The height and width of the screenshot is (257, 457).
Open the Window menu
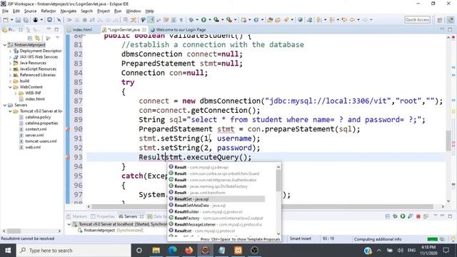pos(134,11)
